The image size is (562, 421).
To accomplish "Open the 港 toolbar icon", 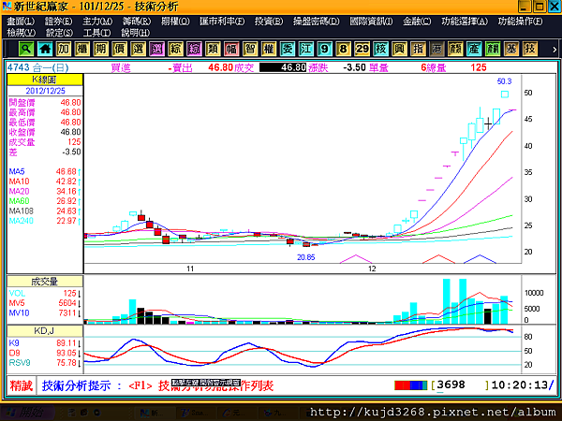I will pyautogui.click(x=436, y=49).
